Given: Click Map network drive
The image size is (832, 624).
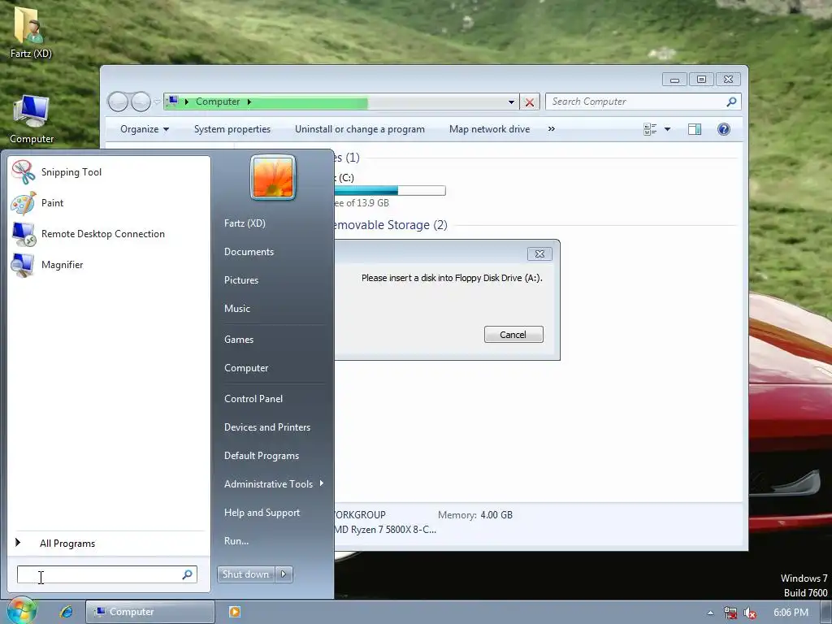Looking at the screenshot, I should (489, 129).
